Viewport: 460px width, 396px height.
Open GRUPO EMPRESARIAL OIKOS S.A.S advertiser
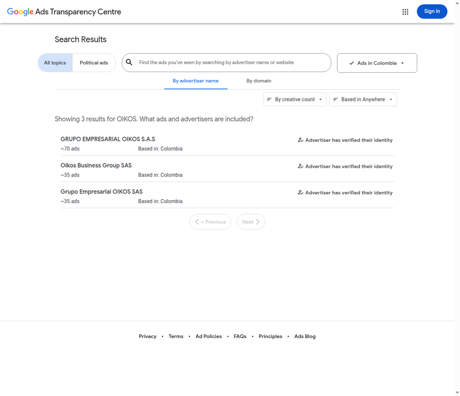click(x=227, y=143)
